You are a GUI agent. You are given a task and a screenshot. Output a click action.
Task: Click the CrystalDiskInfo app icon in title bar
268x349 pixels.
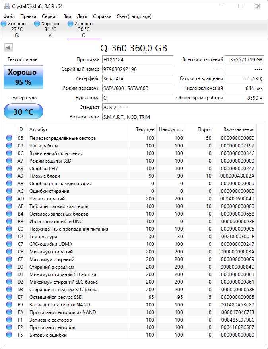[6, 6]
